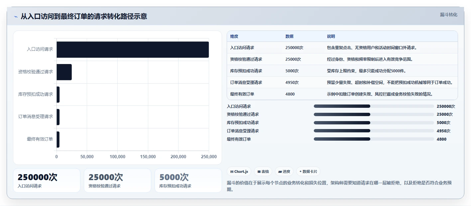Click the description starting 预留少量失败
This screenshot has height=206, width=471.
click(x=390, y=83)
